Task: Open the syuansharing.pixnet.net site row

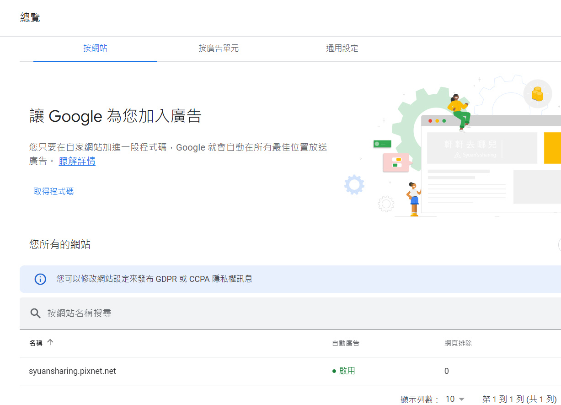Action: [290, 371]
